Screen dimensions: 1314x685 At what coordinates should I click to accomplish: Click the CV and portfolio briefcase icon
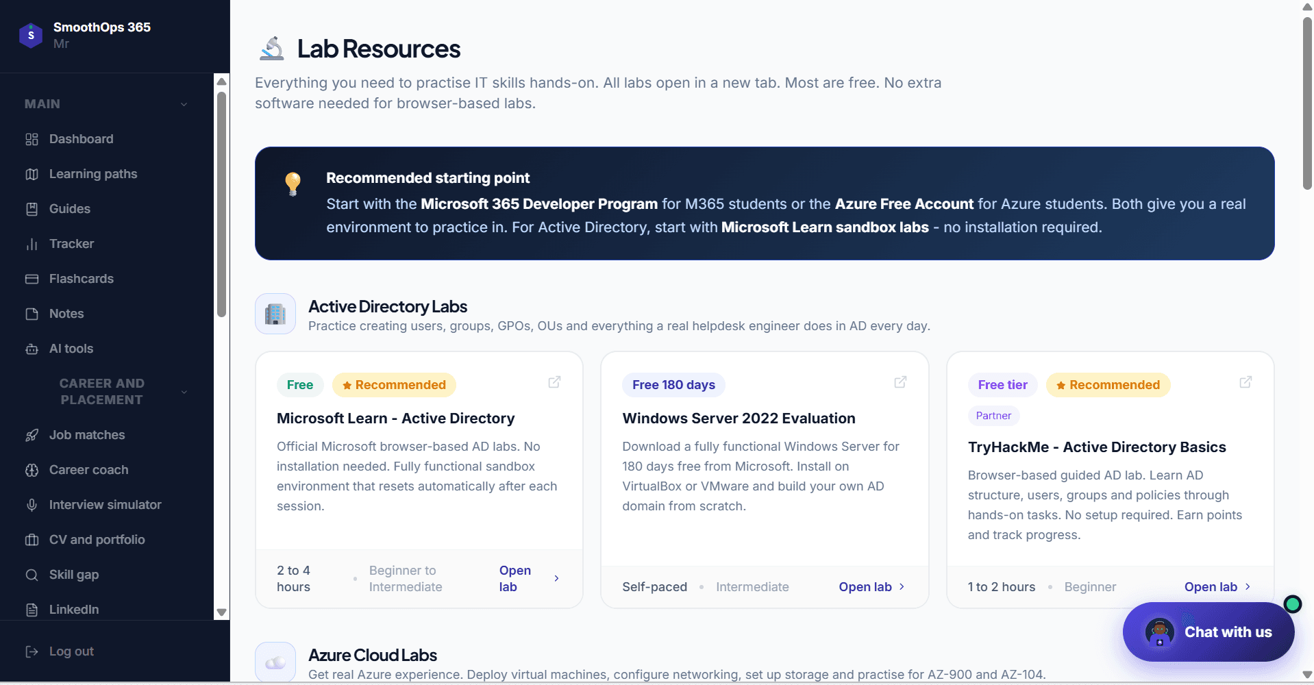(32, 540)
